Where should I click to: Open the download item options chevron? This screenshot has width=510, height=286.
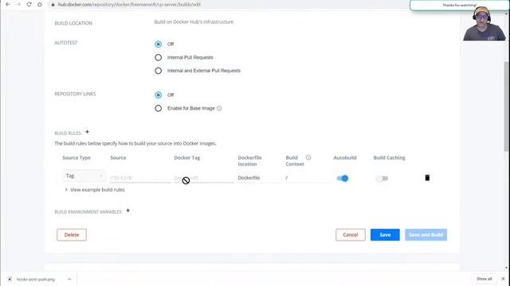click(x=69, y=279)
